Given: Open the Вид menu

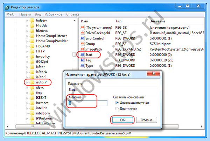Looking at the screenshot, I should point(38,14).
